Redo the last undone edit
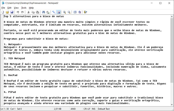Screen dimensions: 174x111 point(22,12)
